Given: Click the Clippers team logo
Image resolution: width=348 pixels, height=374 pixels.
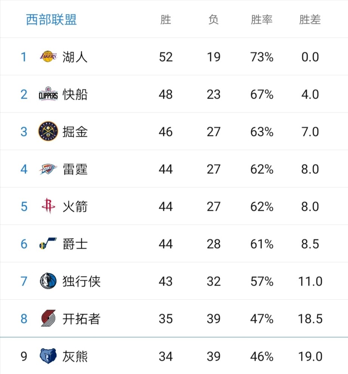Looking at the screenshot, I should click(48, 94).
